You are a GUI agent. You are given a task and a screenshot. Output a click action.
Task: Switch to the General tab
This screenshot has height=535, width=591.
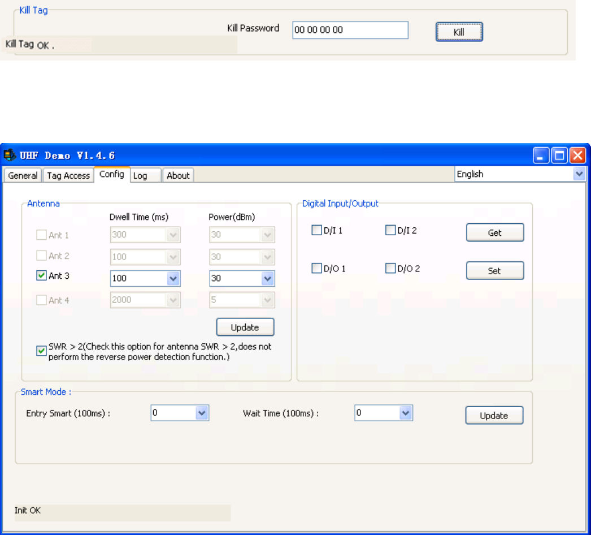click(23, 175)
